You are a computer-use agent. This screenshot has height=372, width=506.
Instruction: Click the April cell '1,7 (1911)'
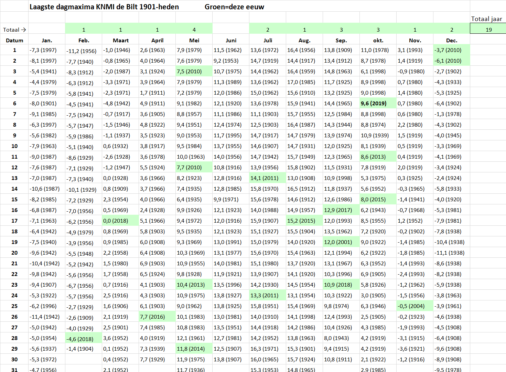[x=157, y=93]
